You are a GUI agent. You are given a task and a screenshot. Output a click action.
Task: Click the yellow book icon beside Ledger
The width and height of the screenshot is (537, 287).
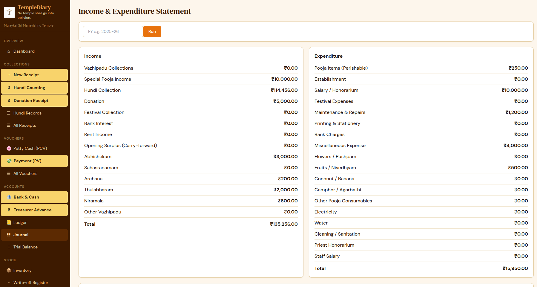coord(9,222)
